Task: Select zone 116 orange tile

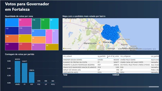Action: pyautogui.click(x=12, y=39)
